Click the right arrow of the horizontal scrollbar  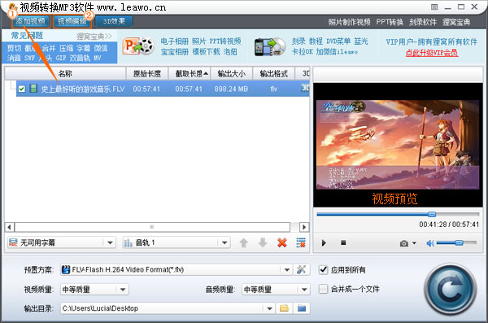pyautogui.click(x=304, y=227)
